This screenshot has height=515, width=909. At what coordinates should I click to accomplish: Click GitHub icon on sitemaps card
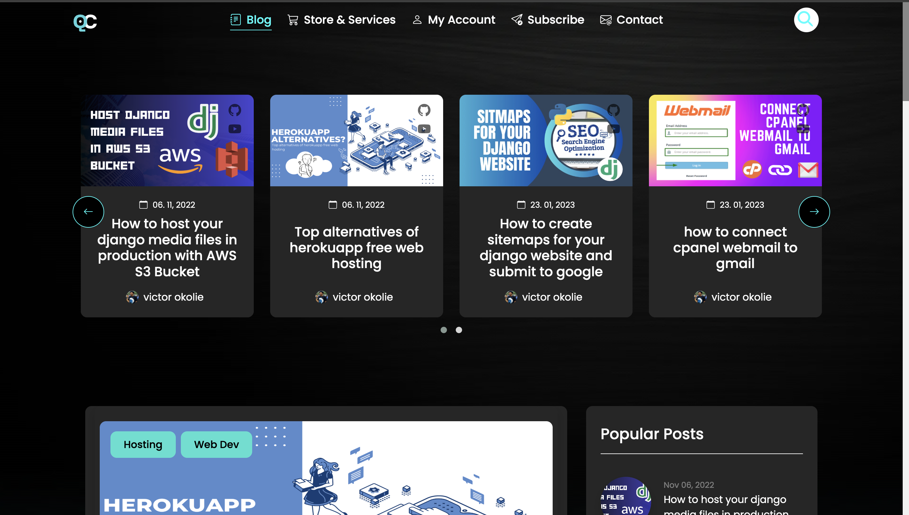[x=614, y=111]
